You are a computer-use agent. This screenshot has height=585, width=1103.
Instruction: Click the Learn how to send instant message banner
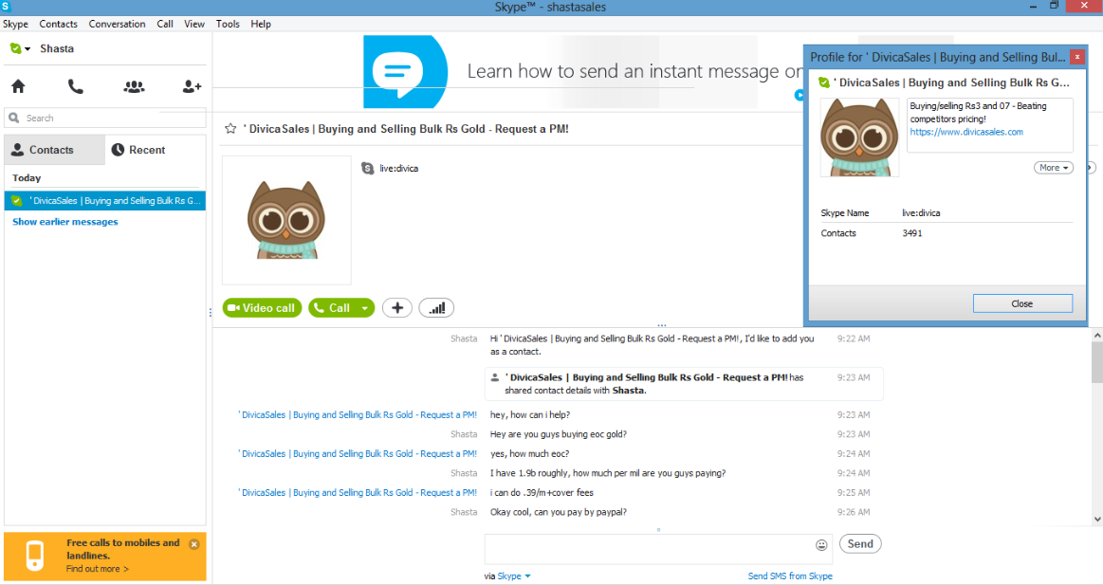click(582, 70)
